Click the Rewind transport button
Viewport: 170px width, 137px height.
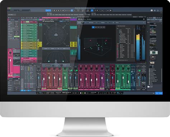[74, 93]
